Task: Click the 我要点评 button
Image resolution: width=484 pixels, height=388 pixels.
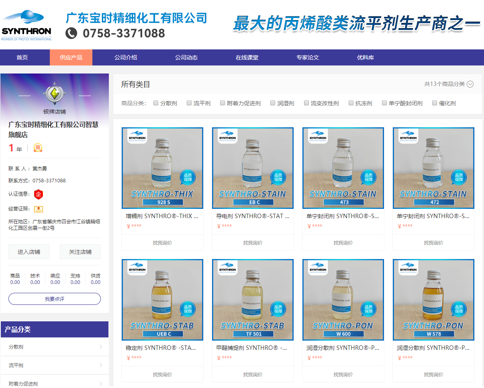Action: (x=55, y=299)
